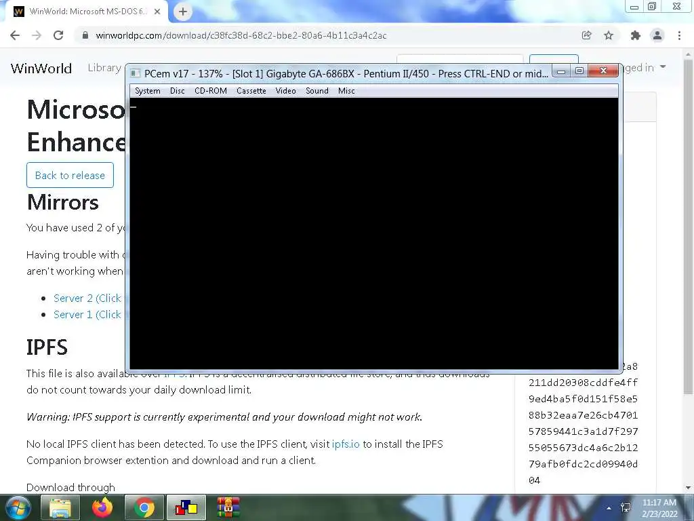Switch to PCem taskbar button
The width and height of the screenshot is (694, 521).
(186, 507)
